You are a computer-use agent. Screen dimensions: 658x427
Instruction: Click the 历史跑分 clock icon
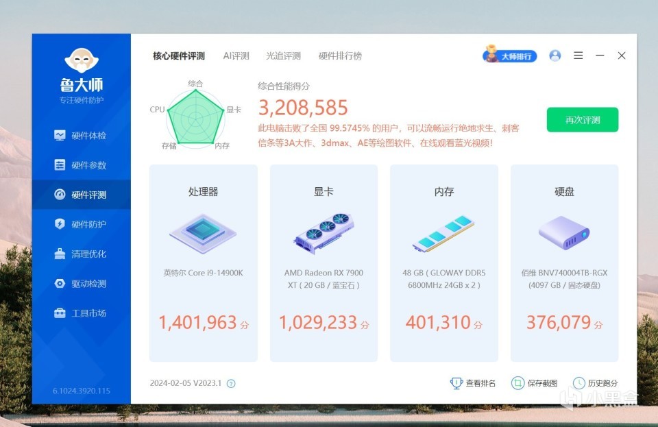(579, 383)
